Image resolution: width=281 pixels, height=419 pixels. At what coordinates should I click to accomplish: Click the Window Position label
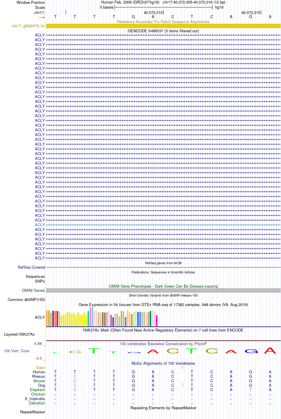[31, 2]
